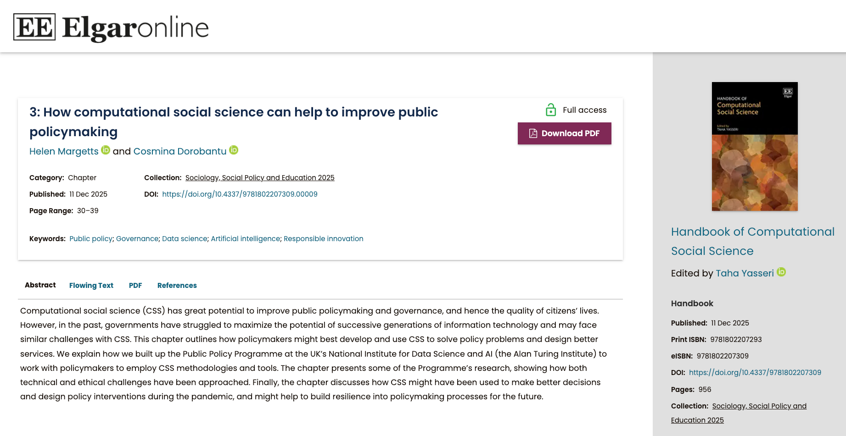Download the chapter PDF

coord(564,133)
